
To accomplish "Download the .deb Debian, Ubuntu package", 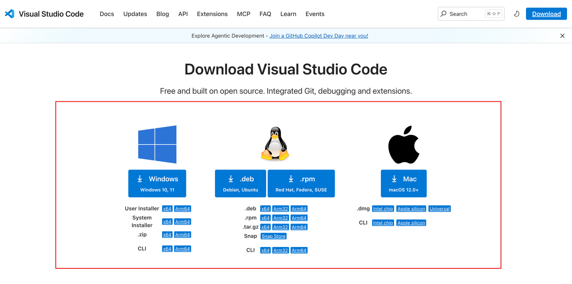I will 240,184.
